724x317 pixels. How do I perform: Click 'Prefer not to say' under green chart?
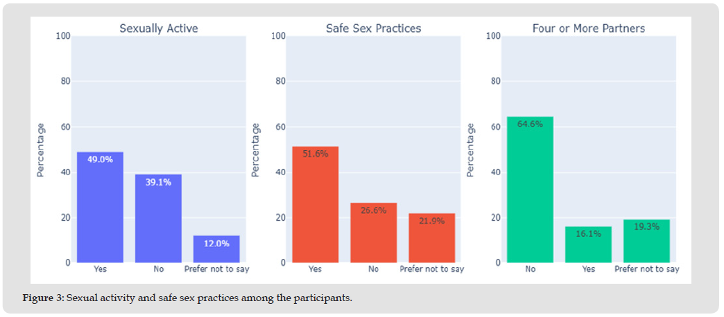tap(646, 269)
